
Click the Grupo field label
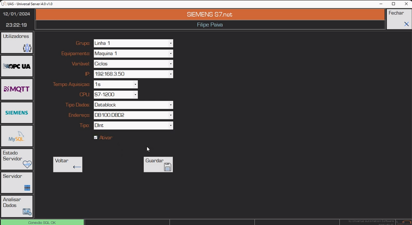coord(83,43)
